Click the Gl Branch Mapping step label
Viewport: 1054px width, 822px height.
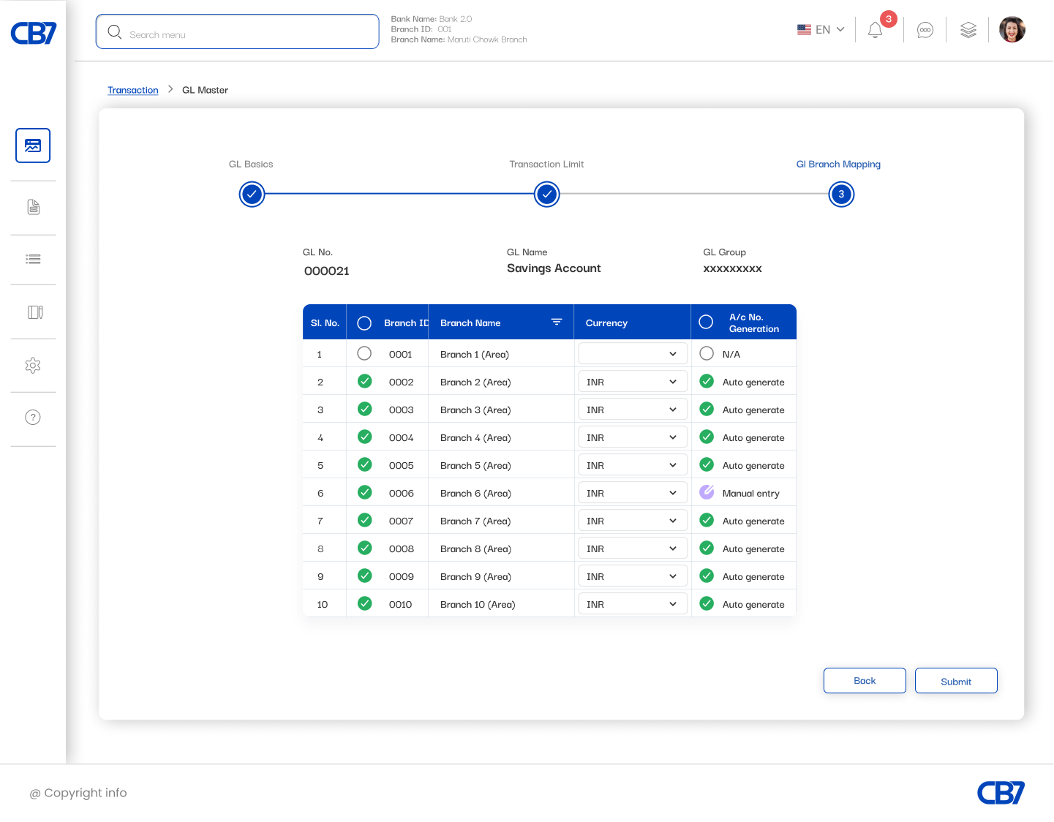click(x=838, y=164)
